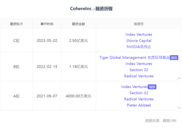Open Index Ventures link in A轮 row
The height and width of the screenshot is (130, 182).
click(134, 87)
